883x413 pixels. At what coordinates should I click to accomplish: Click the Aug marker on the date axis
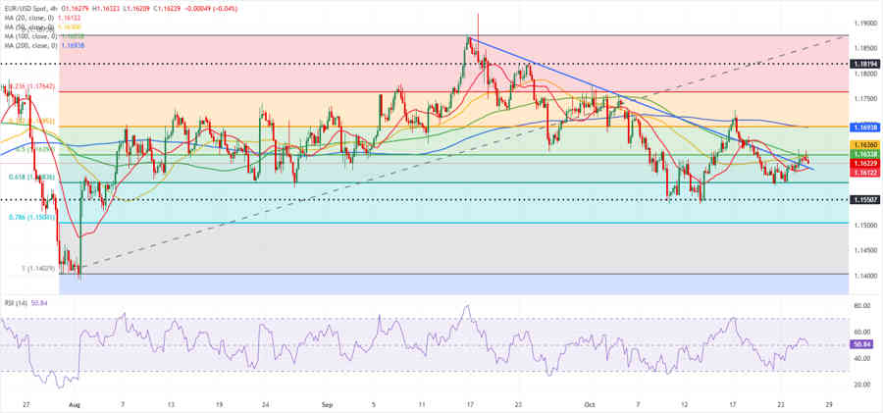(x=75, y=403)
